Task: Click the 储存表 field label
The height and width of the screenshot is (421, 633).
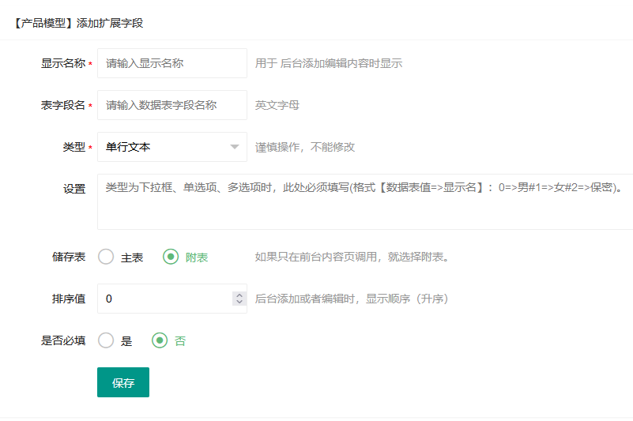Action: (x=69, y=257)
